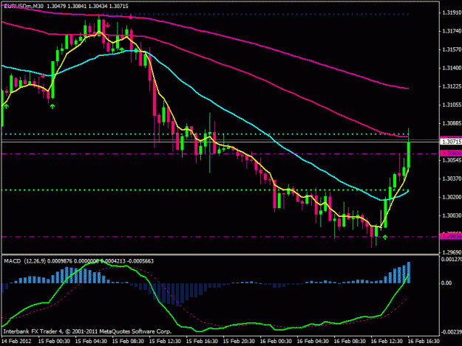Click the tallest latest MACD histogram bar

point(409,272)
